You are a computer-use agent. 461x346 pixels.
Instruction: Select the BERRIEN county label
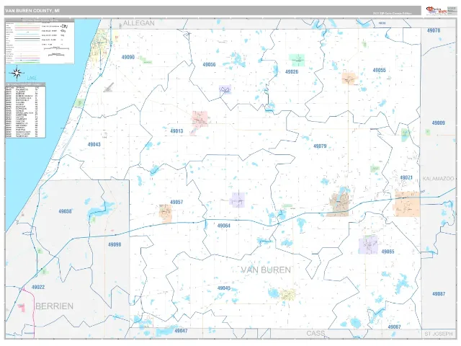point(55,306)
